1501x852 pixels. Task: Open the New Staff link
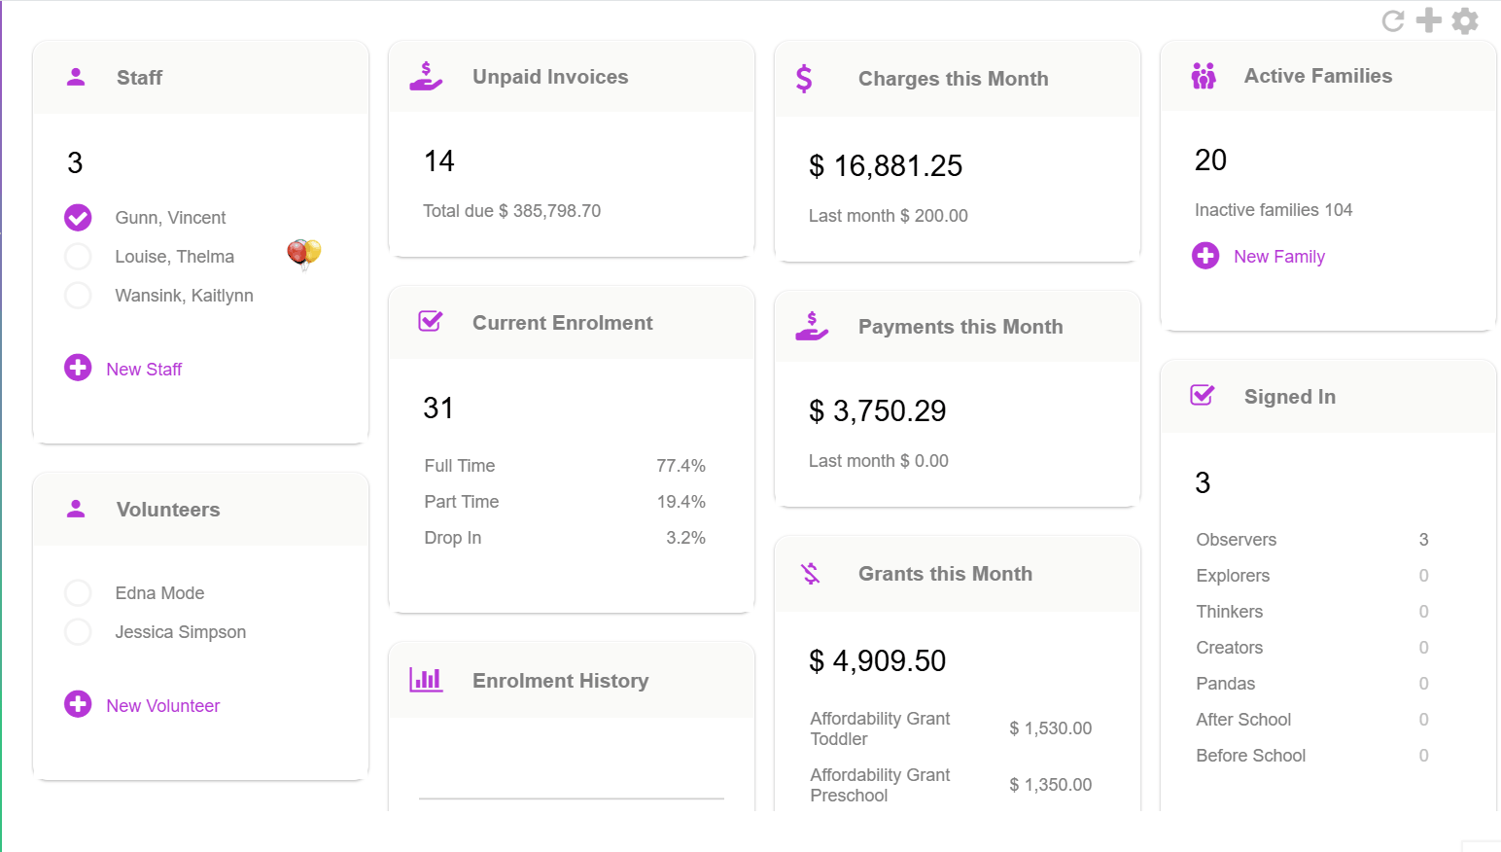pos(144,370)
